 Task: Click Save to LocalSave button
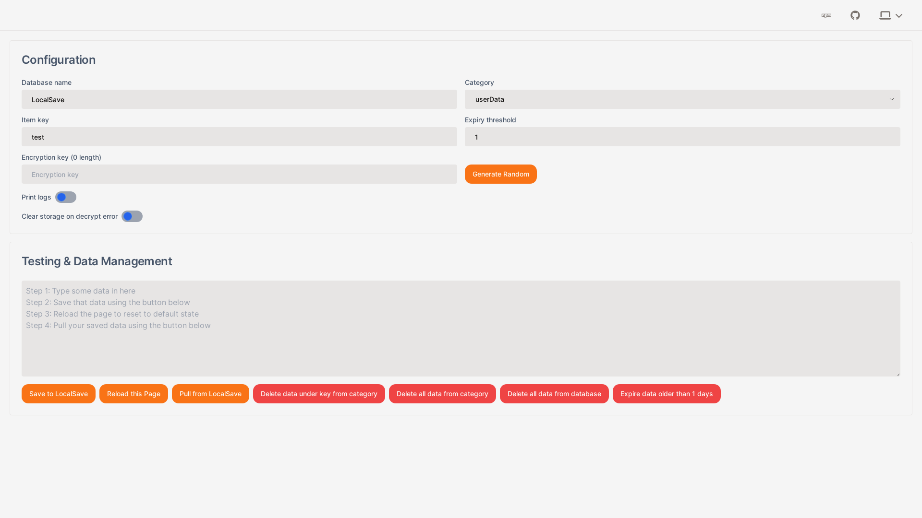click(59, 394)
